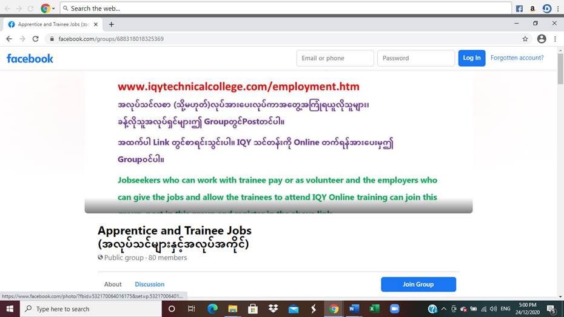Focus the Search the web field
Screen dimensions: 564x317
coord(286,8)
